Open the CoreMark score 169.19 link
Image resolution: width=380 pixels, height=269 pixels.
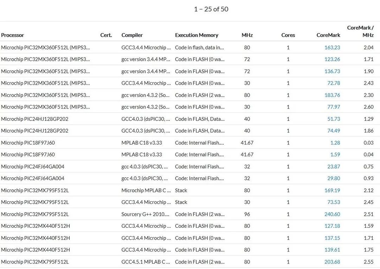[x=332, y=190]
